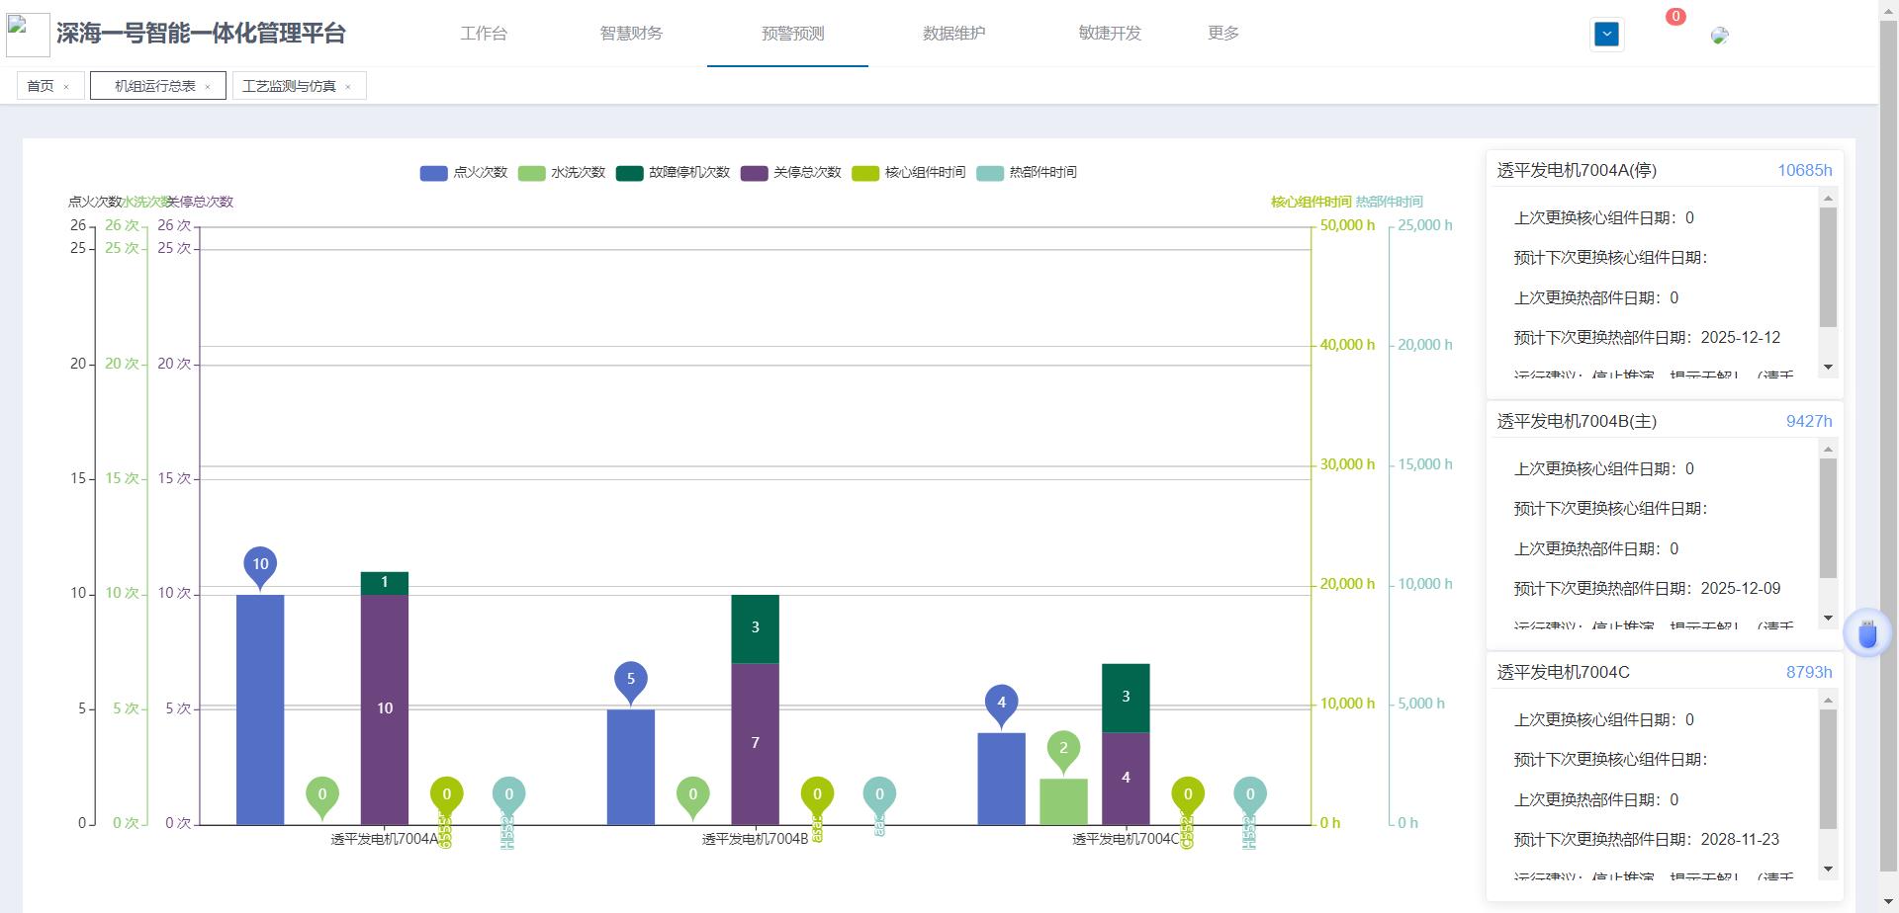Click scroll-up arrow in 7004A card
The height and width of the screenshot is (913, 1899).
(x=1828, y=199)
